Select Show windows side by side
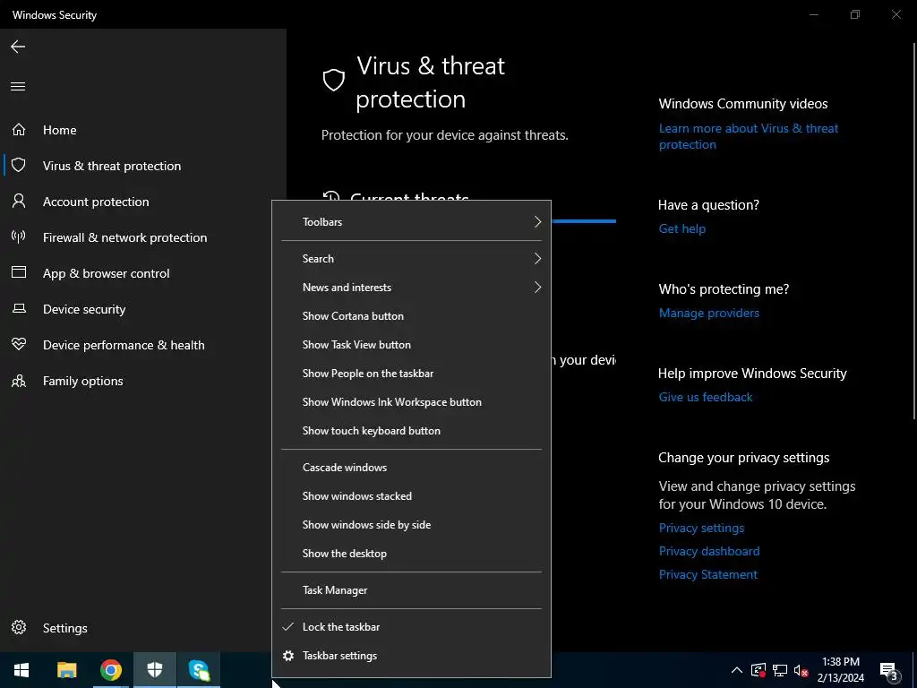 pos(412,525)
